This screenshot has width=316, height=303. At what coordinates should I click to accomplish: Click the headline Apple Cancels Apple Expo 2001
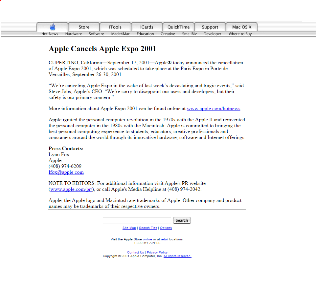102,49
